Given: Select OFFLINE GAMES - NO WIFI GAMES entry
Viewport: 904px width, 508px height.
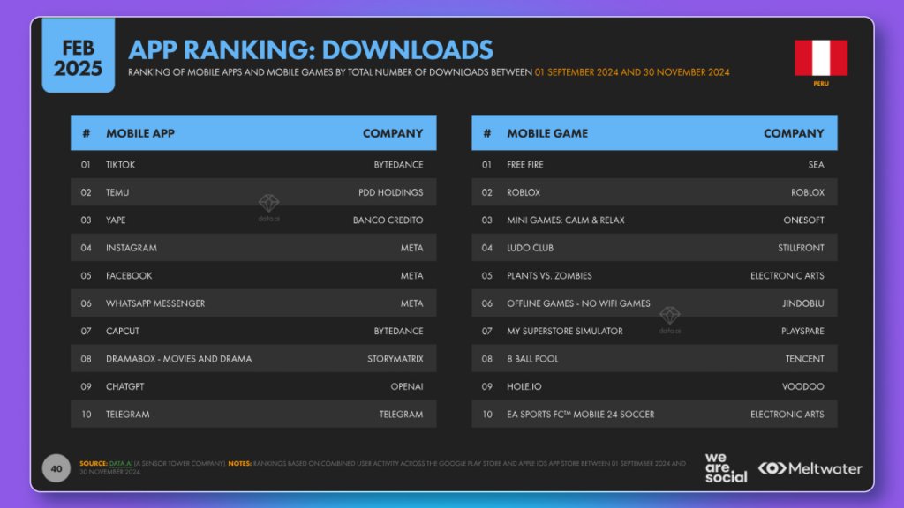Looking at the screenshot, I should click(x=578, y=303).
